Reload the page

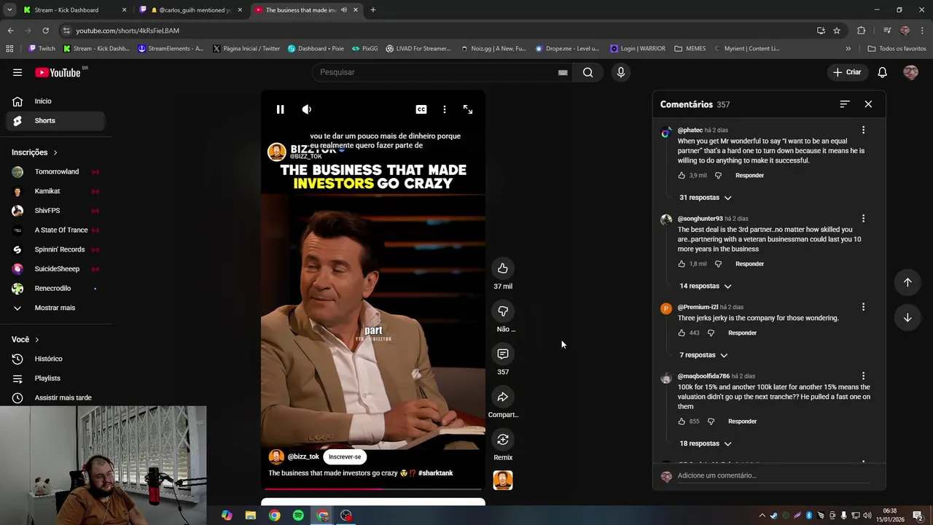tap(45, 31)
